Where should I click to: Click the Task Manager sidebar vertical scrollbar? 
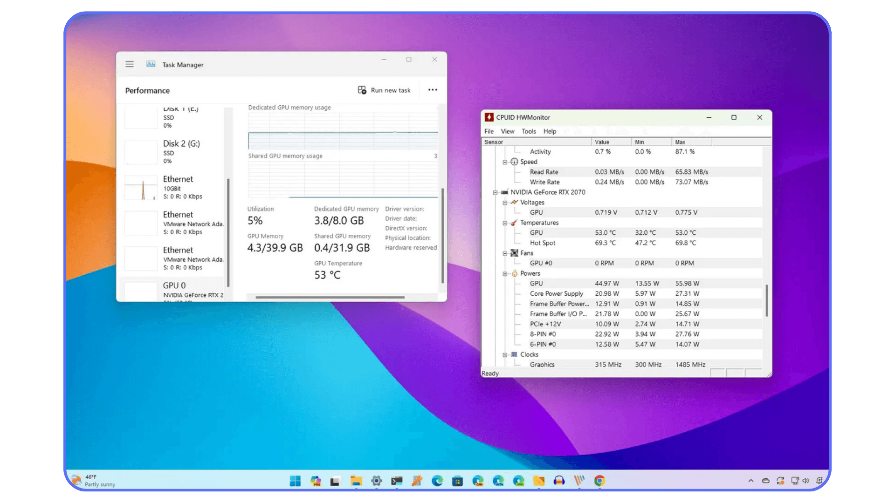point(228,233)
